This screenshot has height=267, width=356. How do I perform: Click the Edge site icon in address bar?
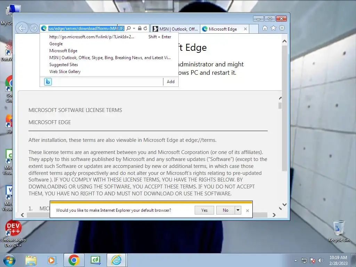(44, 29)
